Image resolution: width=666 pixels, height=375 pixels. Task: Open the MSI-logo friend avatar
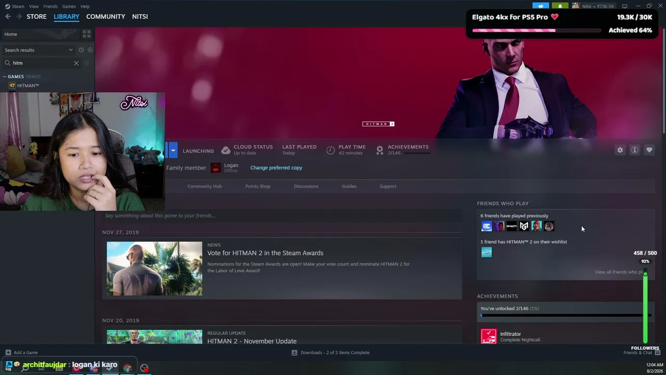pos(524,226)
